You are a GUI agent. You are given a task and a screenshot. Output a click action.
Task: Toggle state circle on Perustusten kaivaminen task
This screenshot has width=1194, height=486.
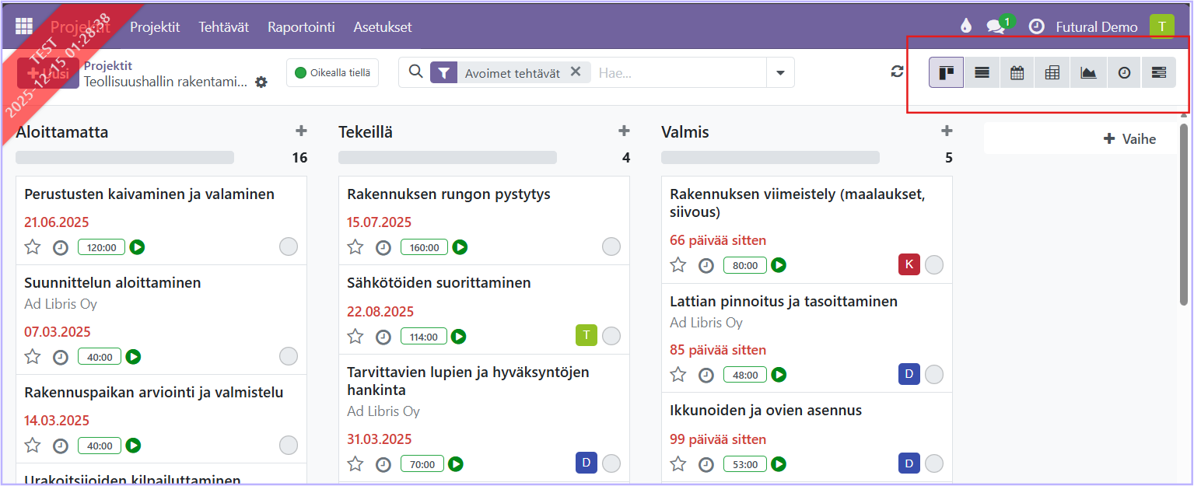tap(289, 247)
